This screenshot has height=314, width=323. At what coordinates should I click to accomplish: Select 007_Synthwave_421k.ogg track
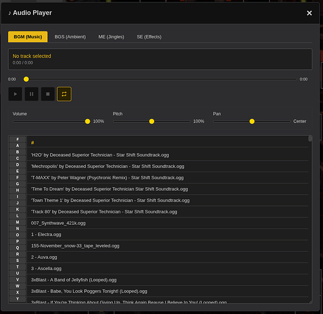click(167, 223)
